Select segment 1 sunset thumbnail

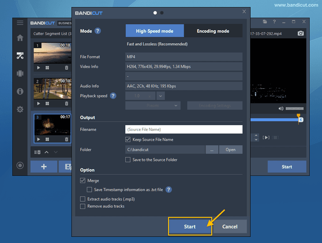click(52, 53)
